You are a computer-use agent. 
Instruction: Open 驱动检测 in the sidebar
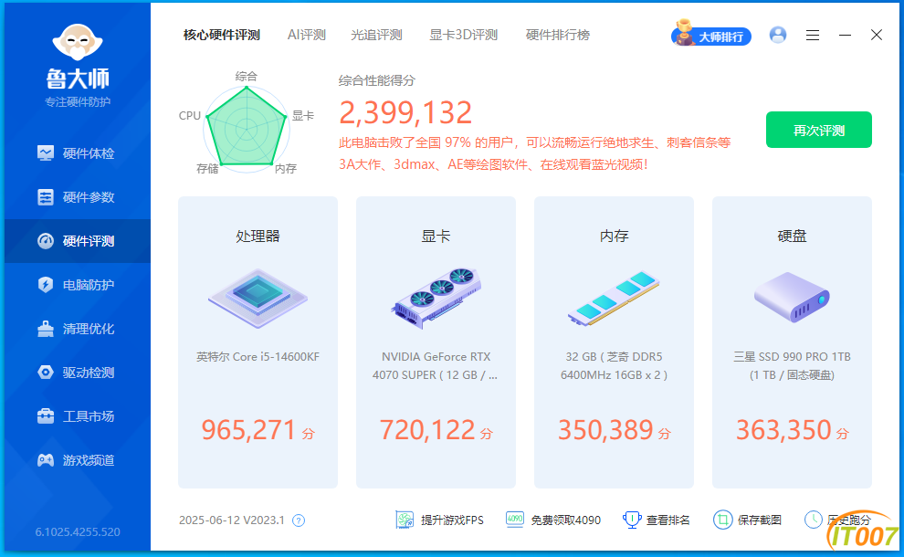click(x=76, y=373)
